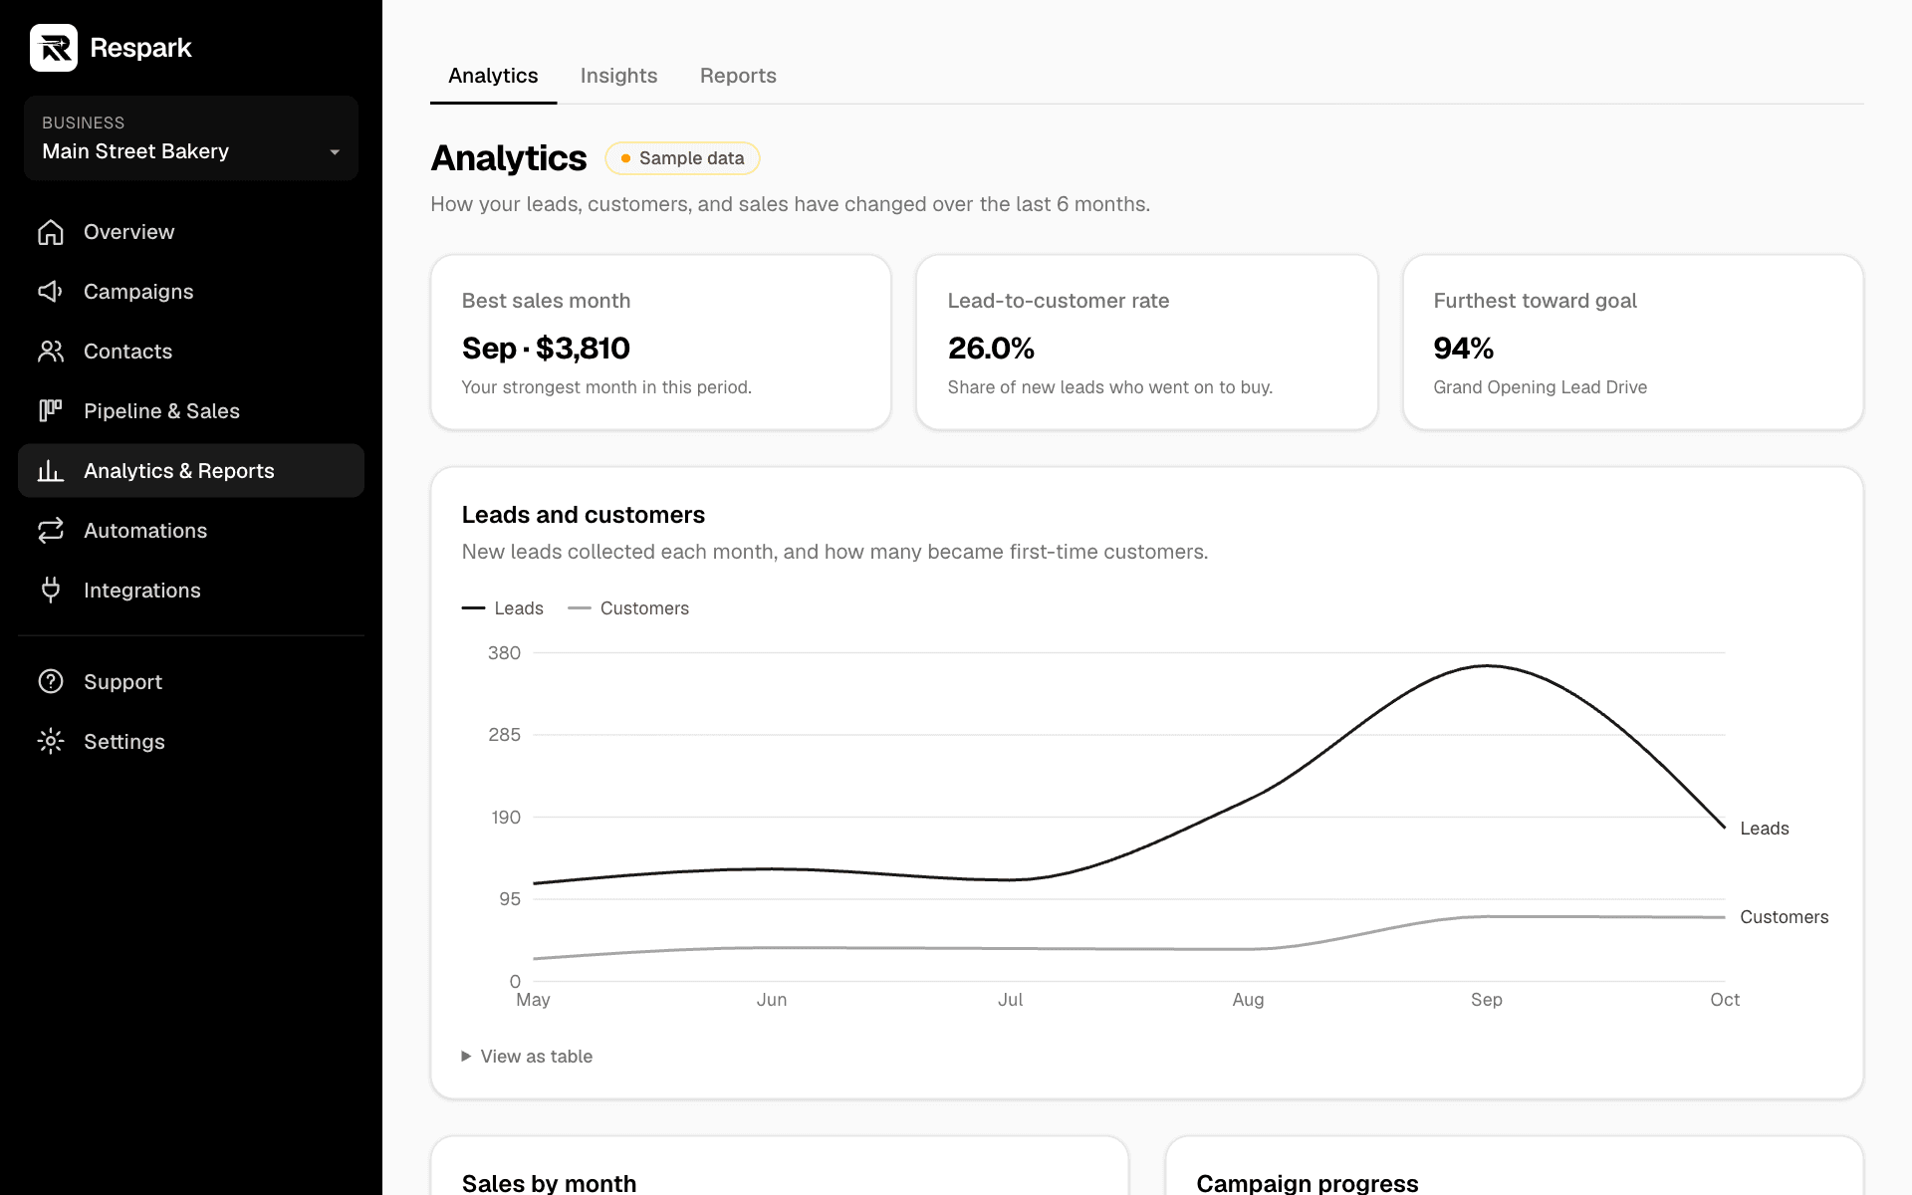
Task: Click the Lead-to-customer rate card
Action: (x=1147, y=343)
